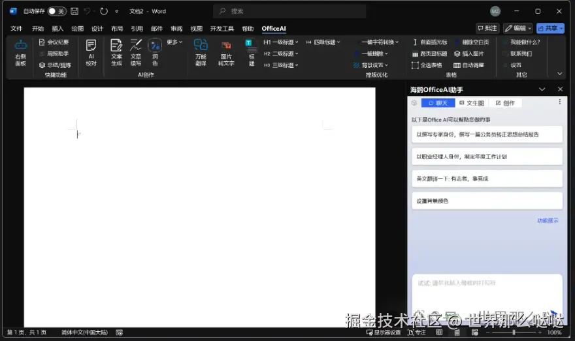The height and width of the screenshot is (341, 575).
Task: Click the 前面插光标 command
Action: pos(430,42)
